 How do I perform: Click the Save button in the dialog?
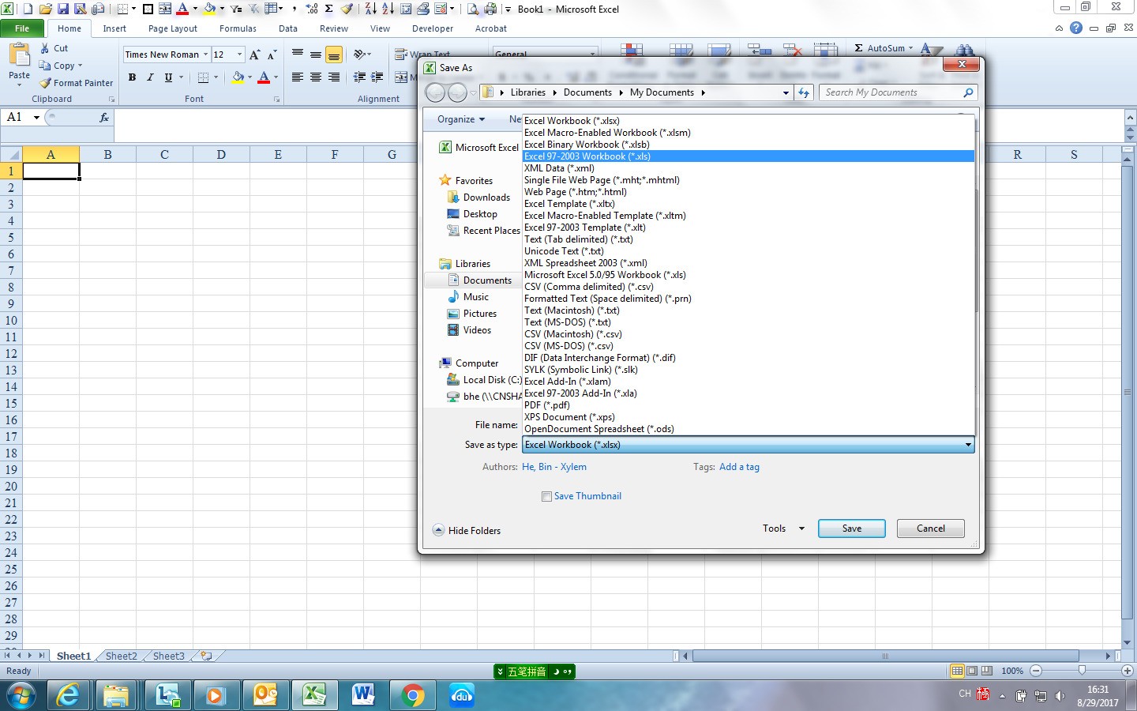(x=852, y=529)
